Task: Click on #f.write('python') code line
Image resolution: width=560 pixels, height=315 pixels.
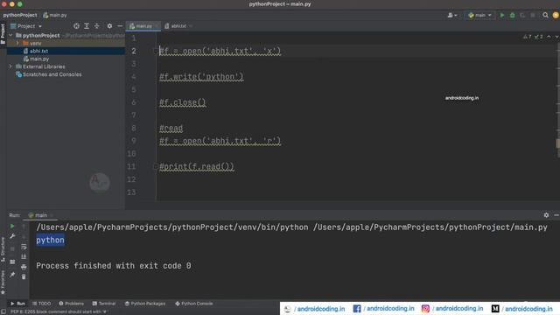Action: point(201,77)
